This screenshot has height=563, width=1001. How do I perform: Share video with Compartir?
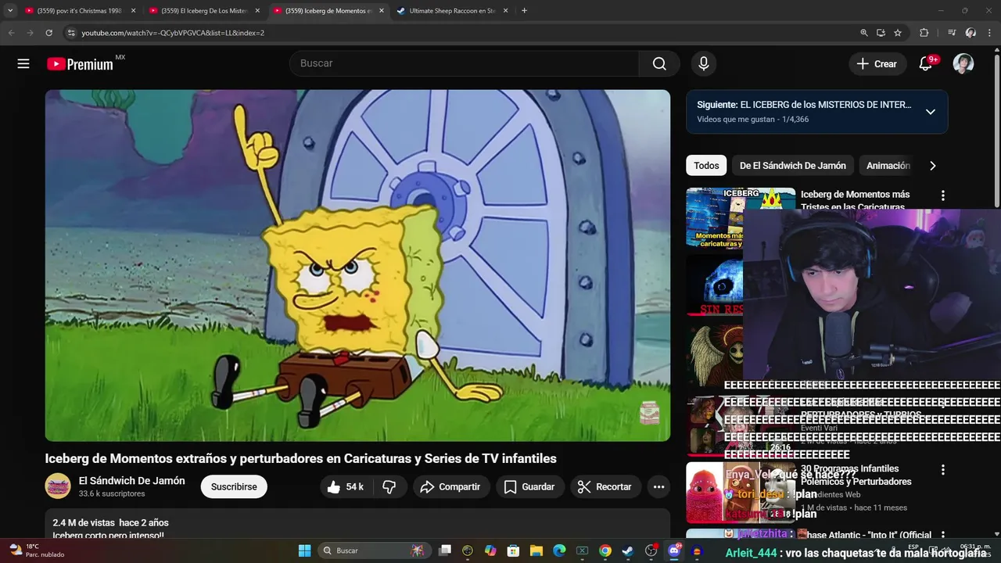pyautogui.click(x=451, y=487)
